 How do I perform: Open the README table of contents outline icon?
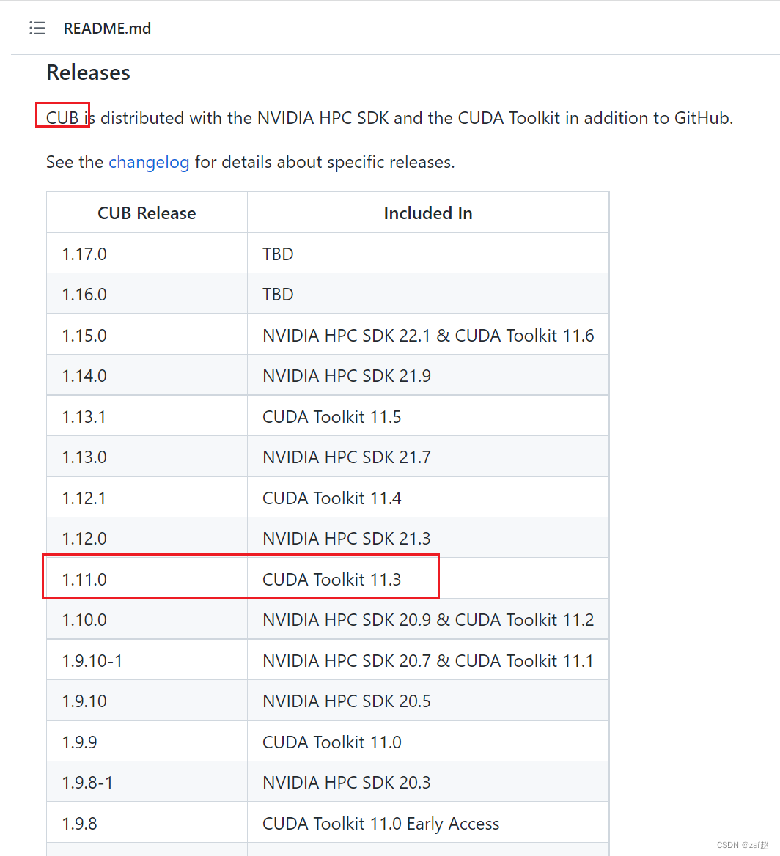(x=37, y=28)
